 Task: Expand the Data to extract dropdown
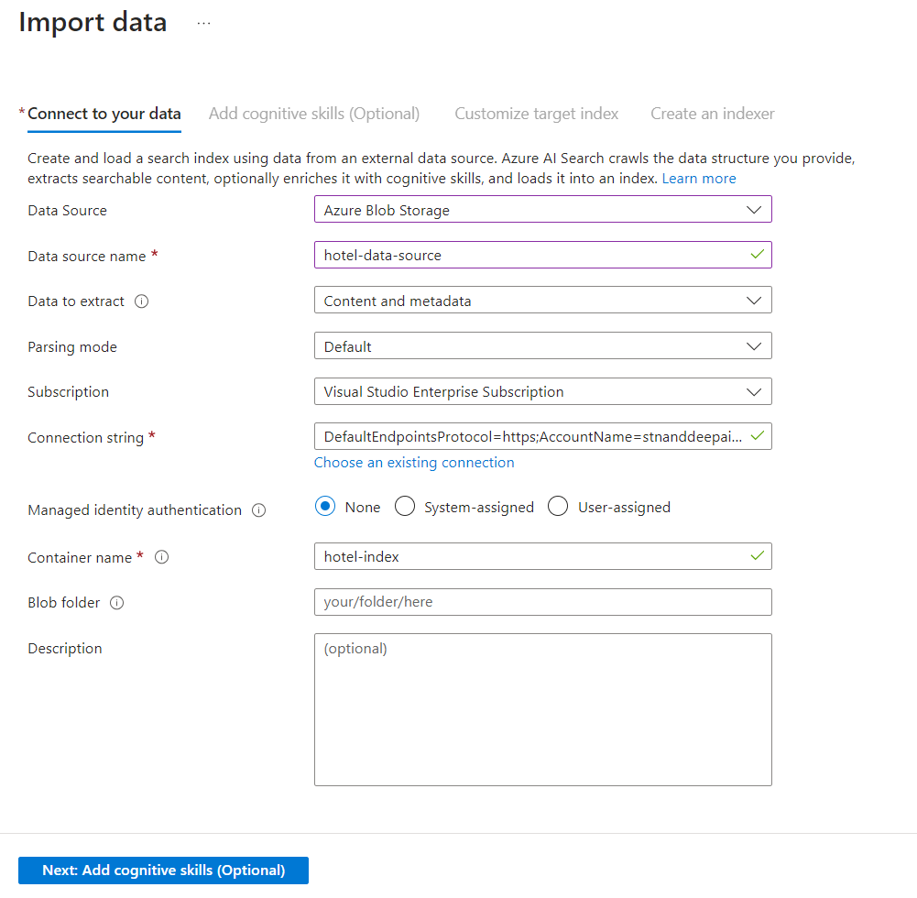pos(542,301)
